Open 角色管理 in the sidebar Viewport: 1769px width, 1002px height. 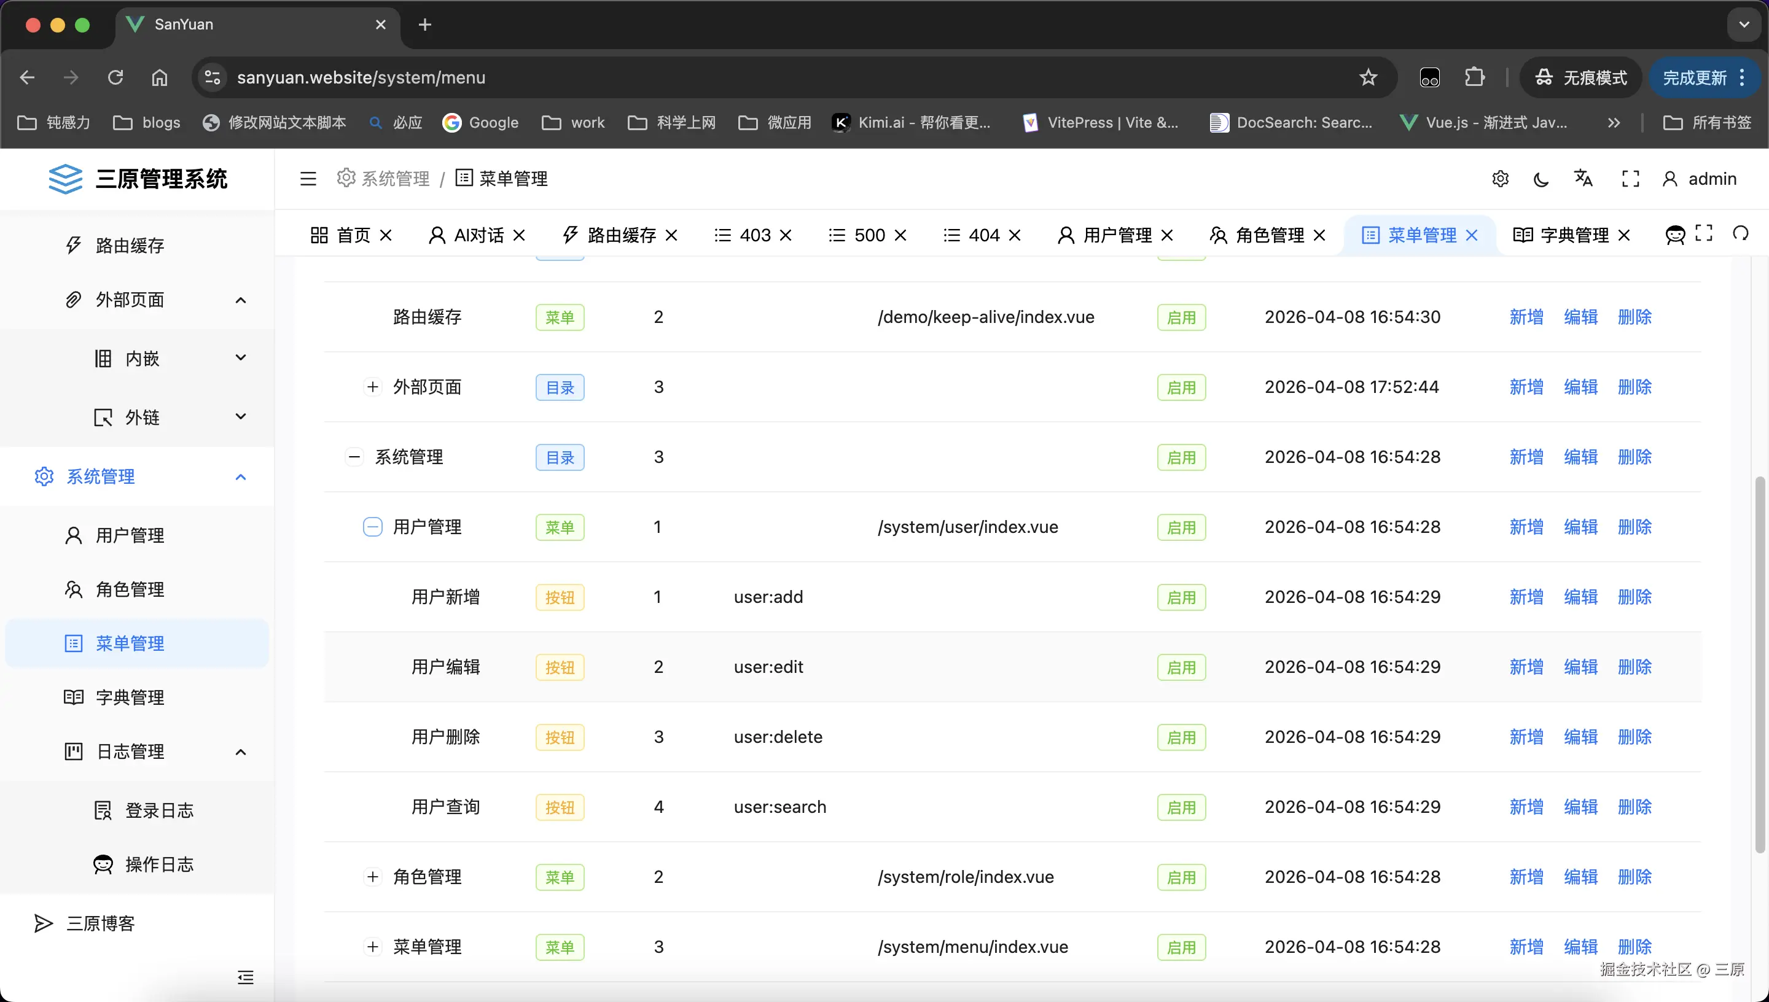pyautogui.click(x=130, y=590)
